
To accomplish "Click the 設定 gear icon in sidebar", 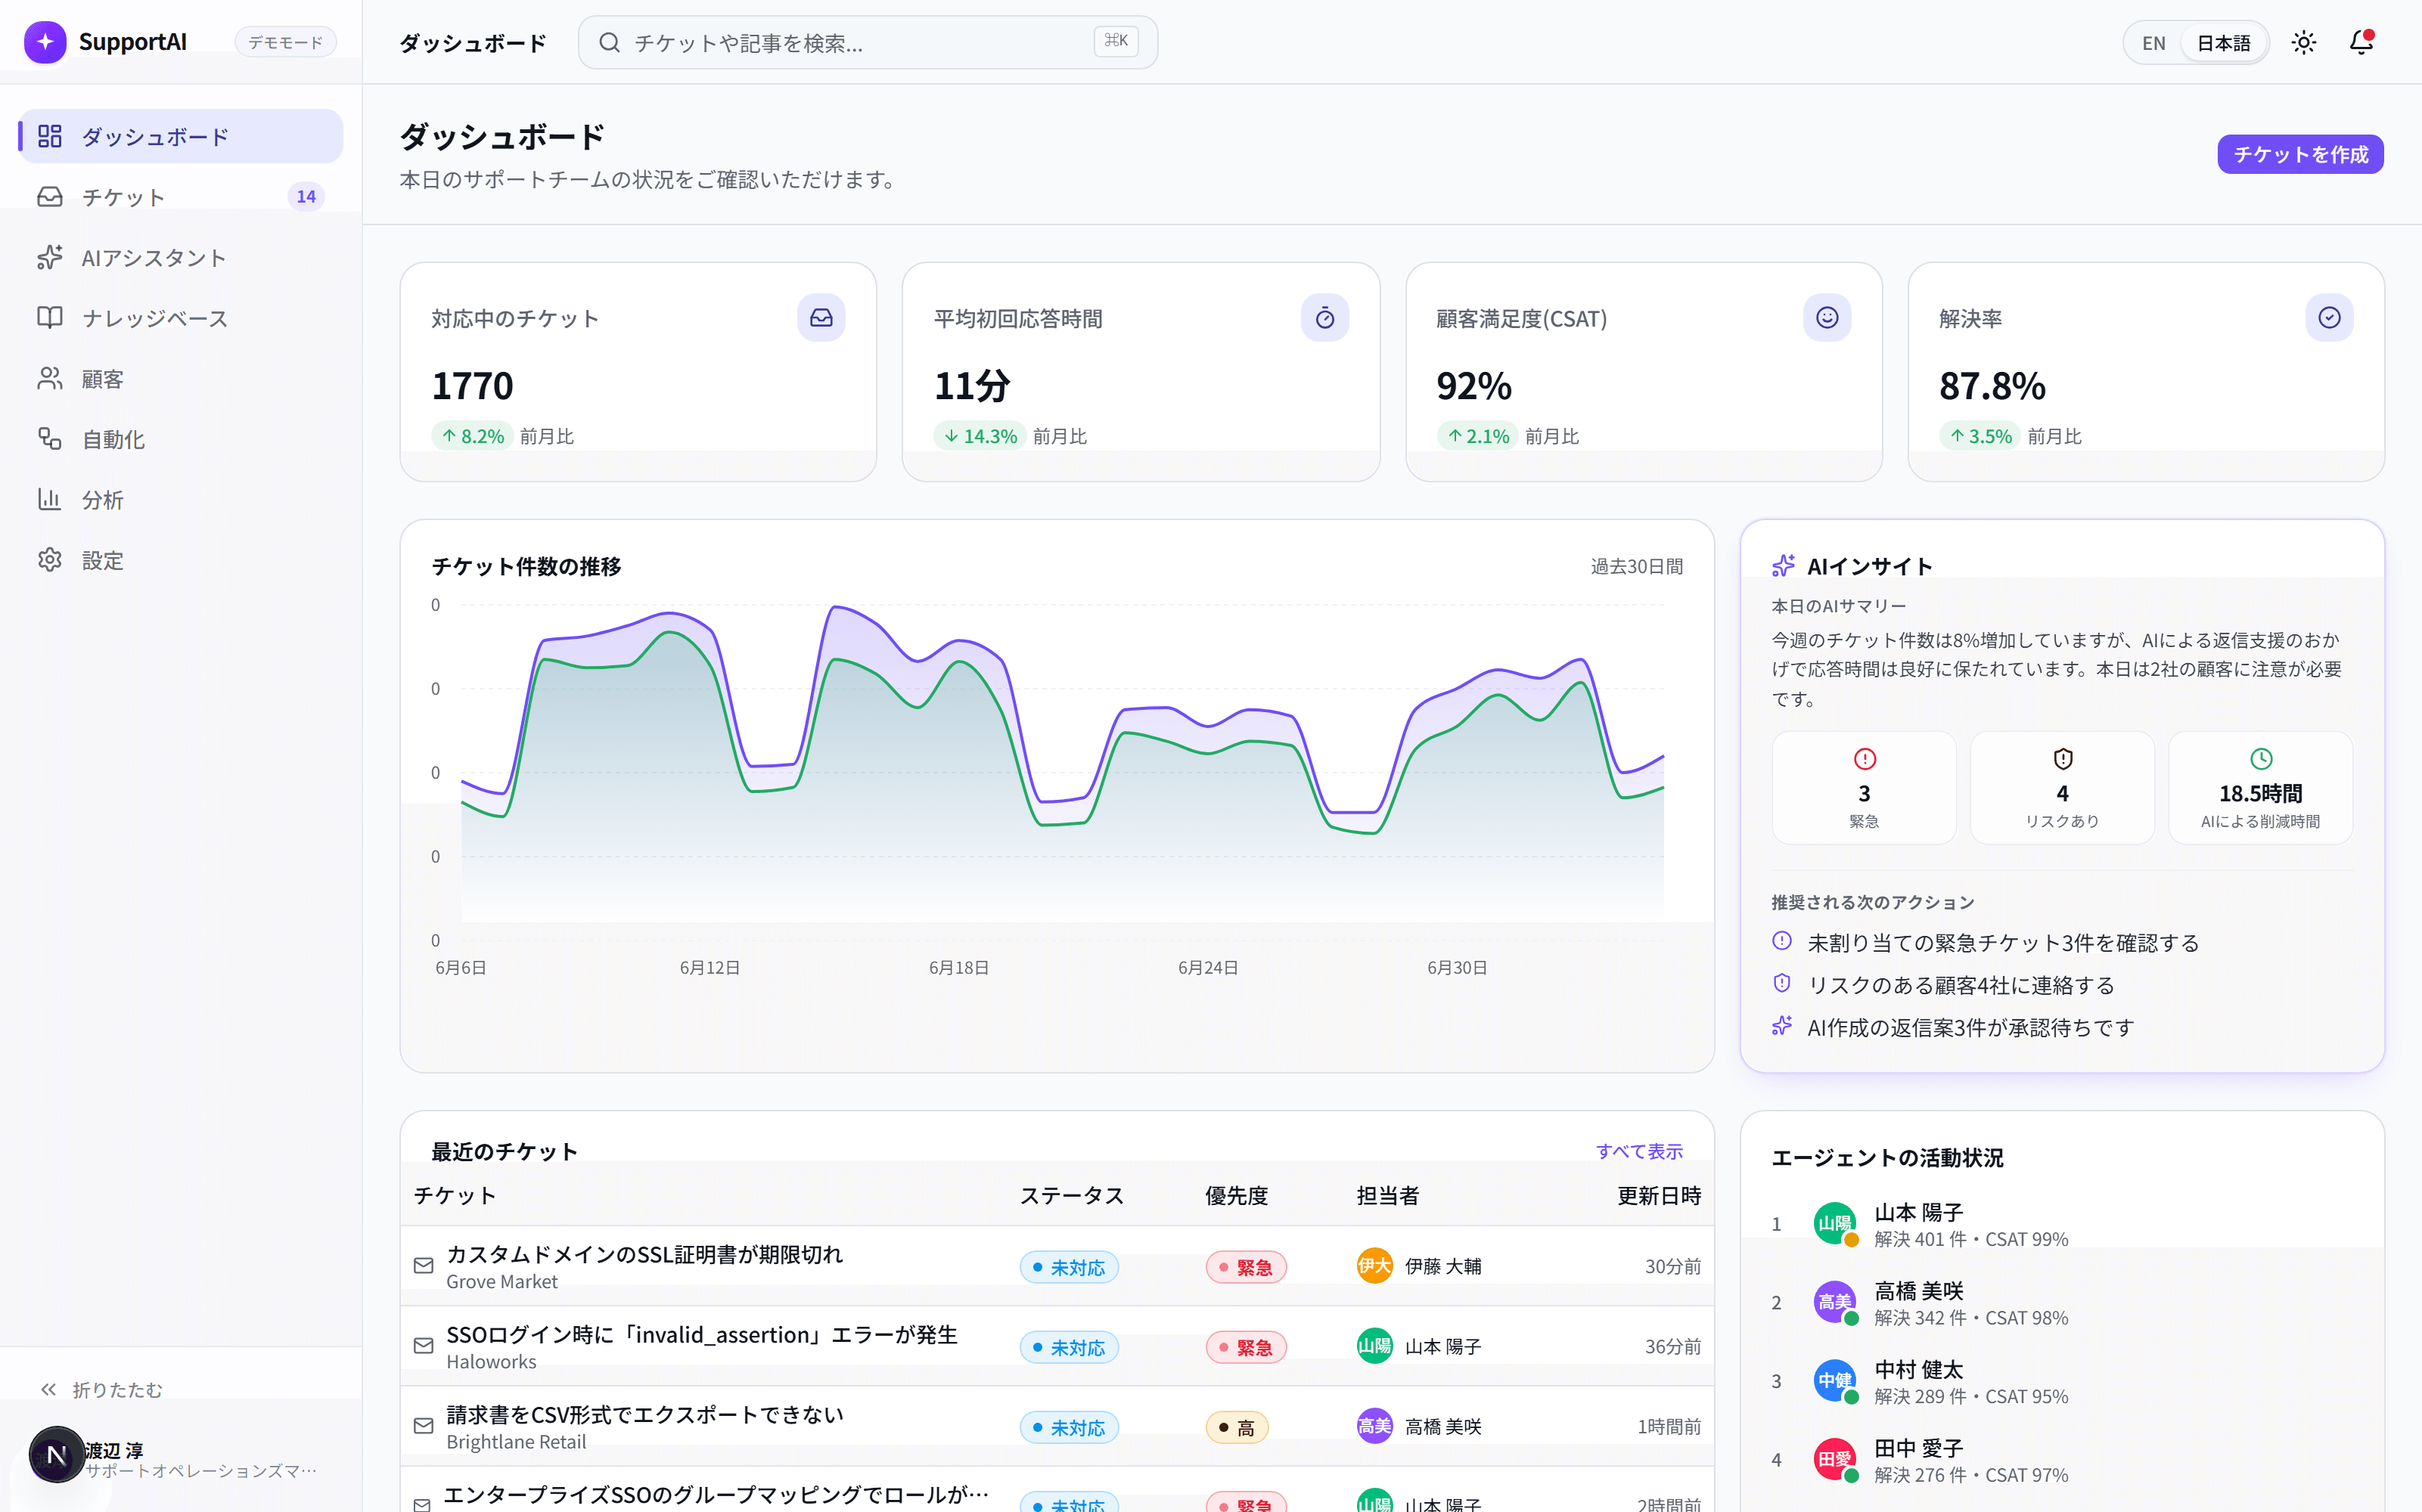I will pyautogui.click(x=49, y=560).
